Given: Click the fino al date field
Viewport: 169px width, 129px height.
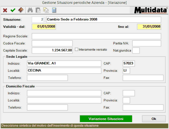Looking at the screenshot, I should 149,27.
